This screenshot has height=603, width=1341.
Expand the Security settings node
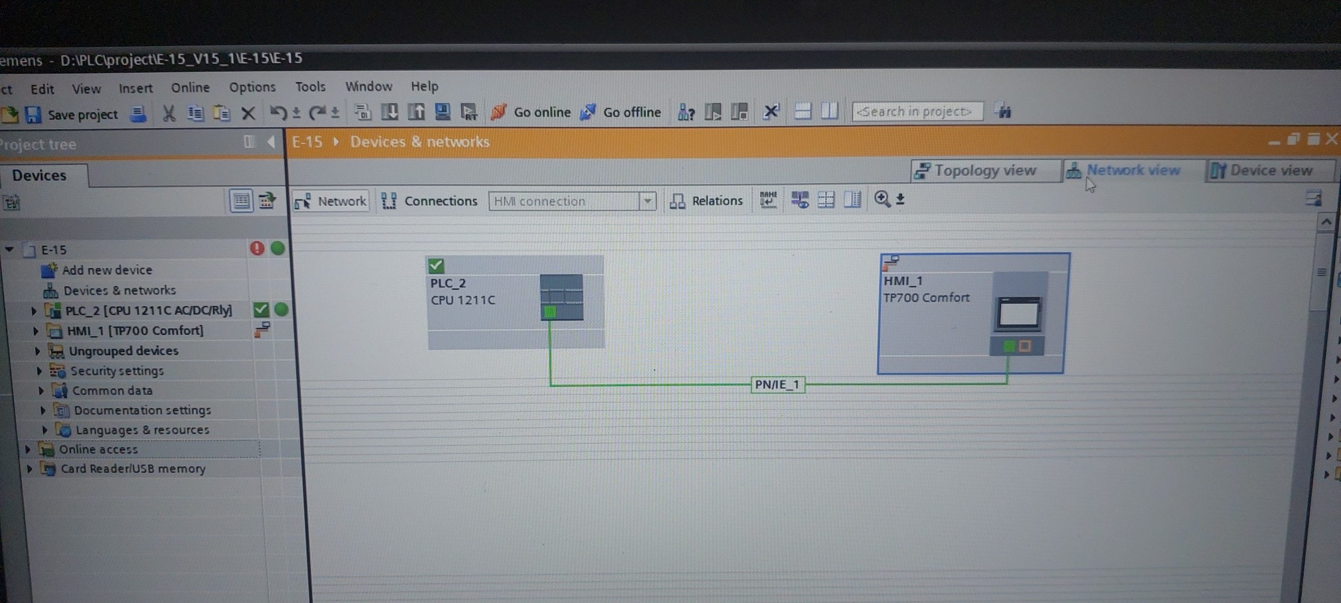coord(39,371)
